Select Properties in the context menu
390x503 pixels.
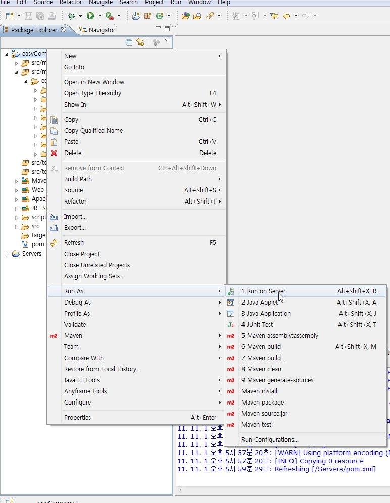tap(77, 418)
